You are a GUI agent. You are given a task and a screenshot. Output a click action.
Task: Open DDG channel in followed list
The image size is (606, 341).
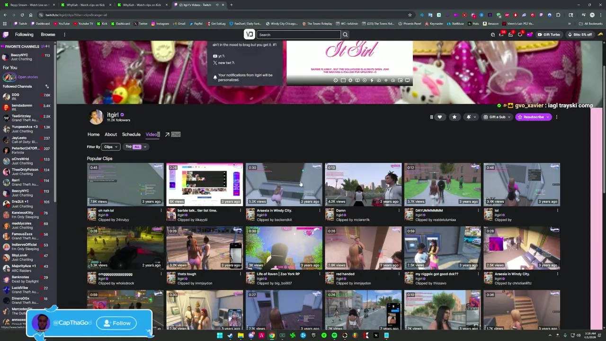pos(27,97)
